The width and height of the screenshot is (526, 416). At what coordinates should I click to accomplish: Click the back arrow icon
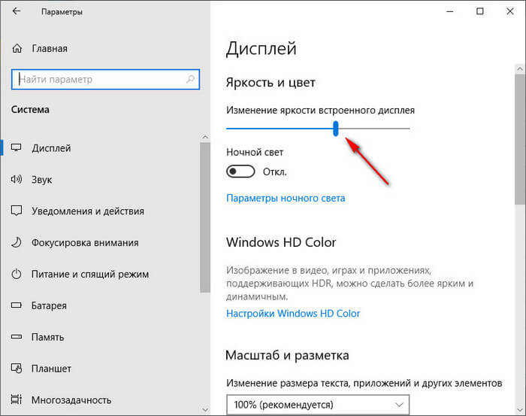pyautogui.click(x=17, y=12)
